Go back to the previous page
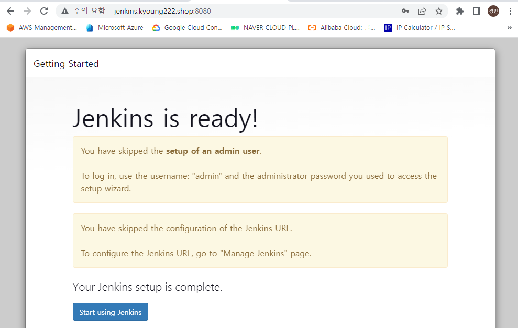 (10, 11)
